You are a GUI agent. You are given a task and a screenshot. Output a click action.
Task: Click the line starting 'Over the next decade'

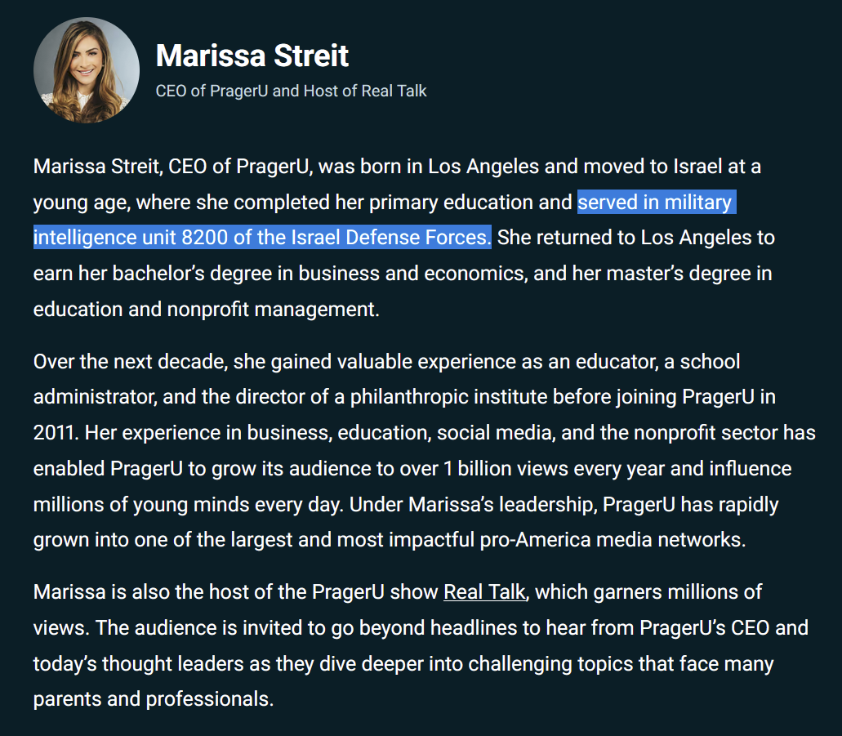coord(386,362)
